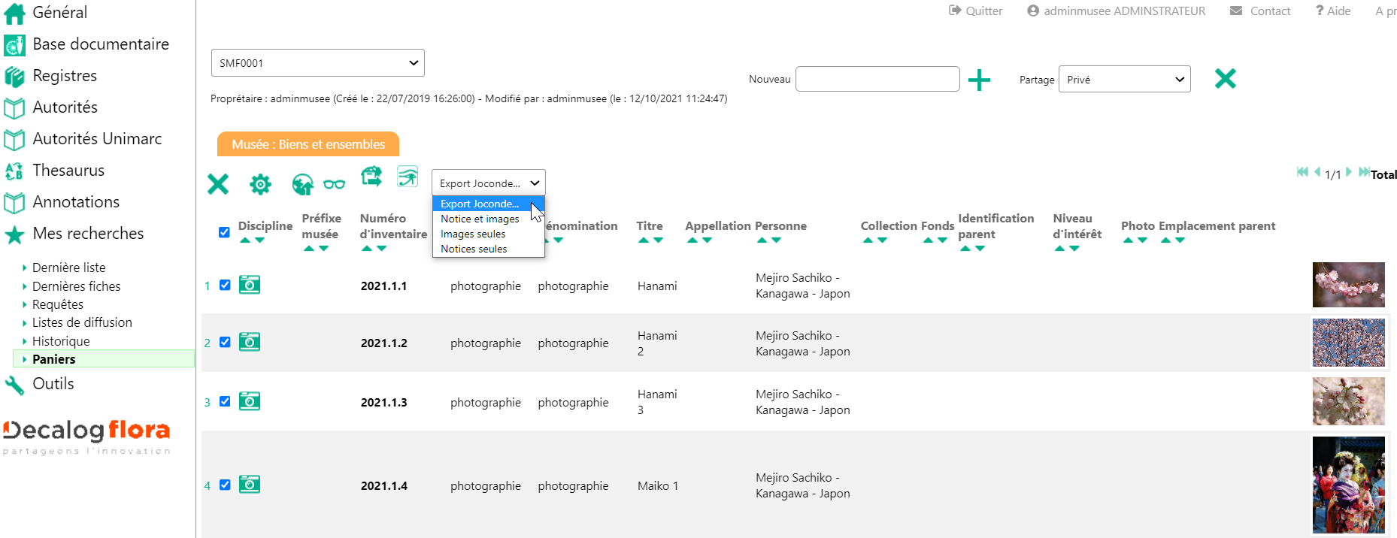Open the 'Musée : Biens et ensembles' tab

[x=308, y=144]
